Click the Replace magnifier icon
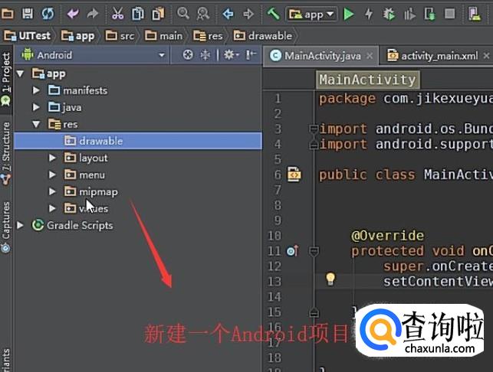This screenshot has width=493, height=372. 202,14
